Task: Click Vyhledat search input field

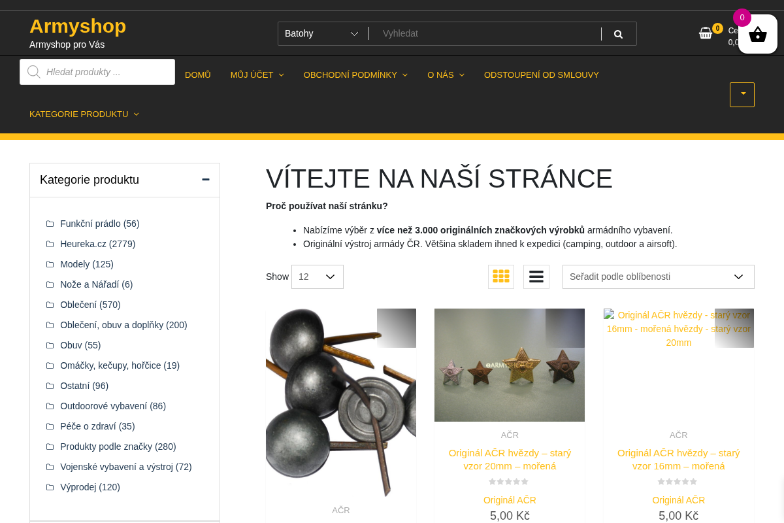Action: tap(485, 33)
